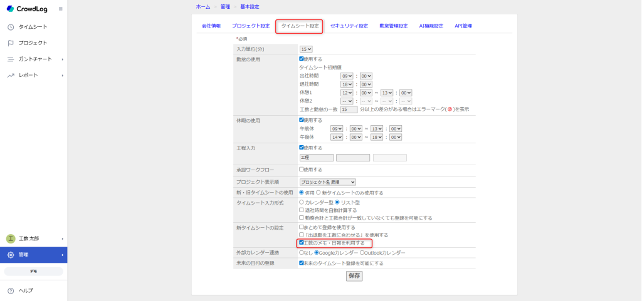642x301 pixels.
Task: Click the 管理 gear icon
Action: [11, 255]
